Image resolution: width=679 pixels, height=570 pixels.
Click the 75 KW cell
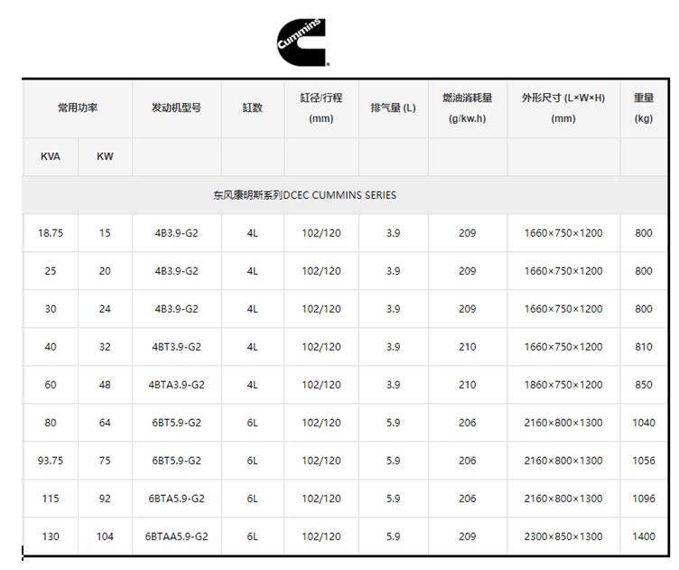[105, 461]
